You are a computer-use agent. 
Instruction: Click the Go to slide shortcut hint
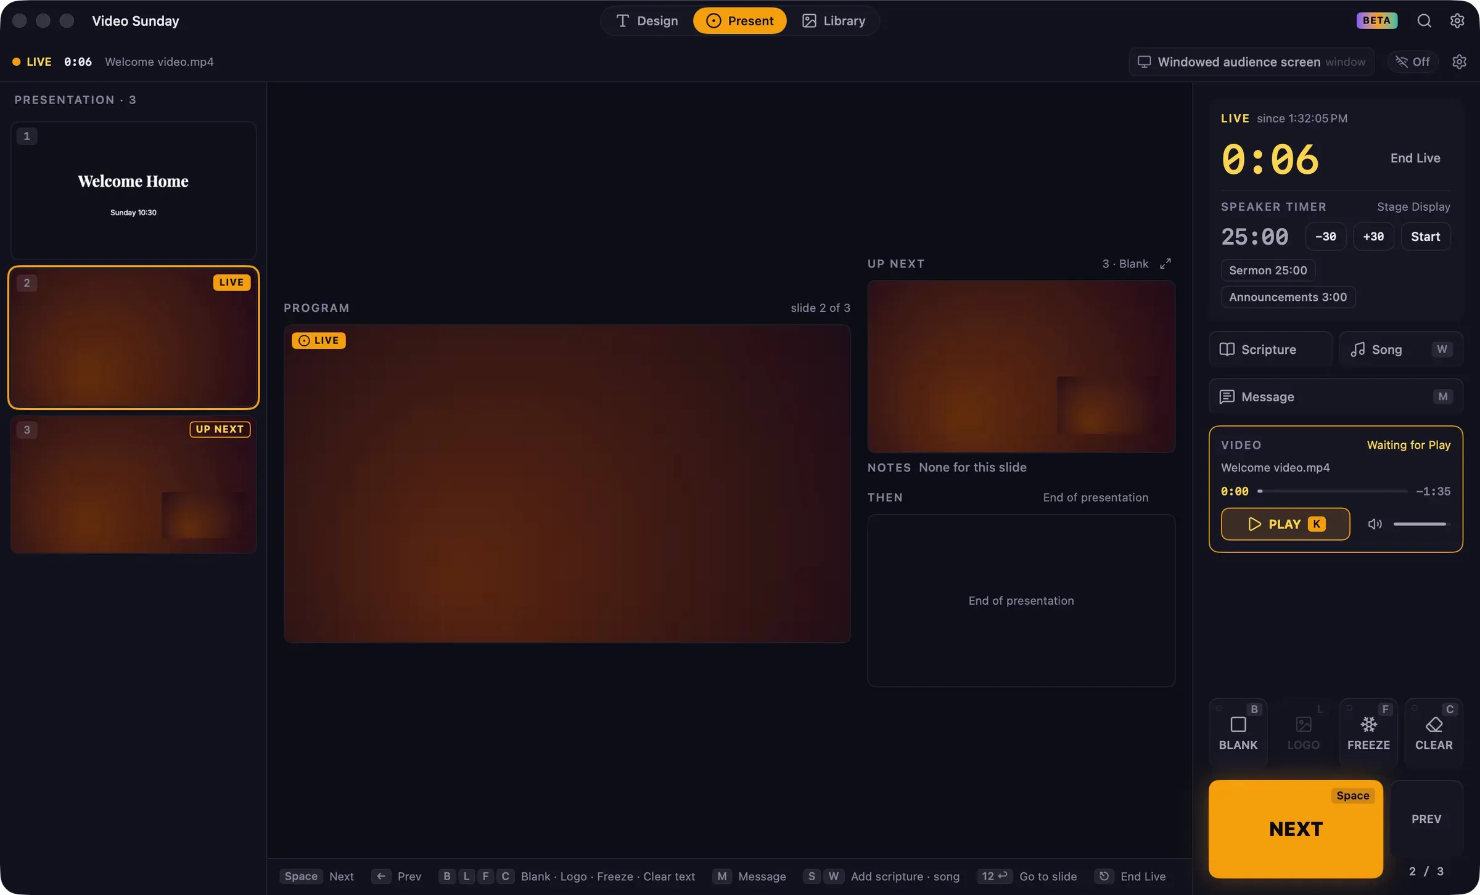pyautogui.click(x=1027, y=877)
